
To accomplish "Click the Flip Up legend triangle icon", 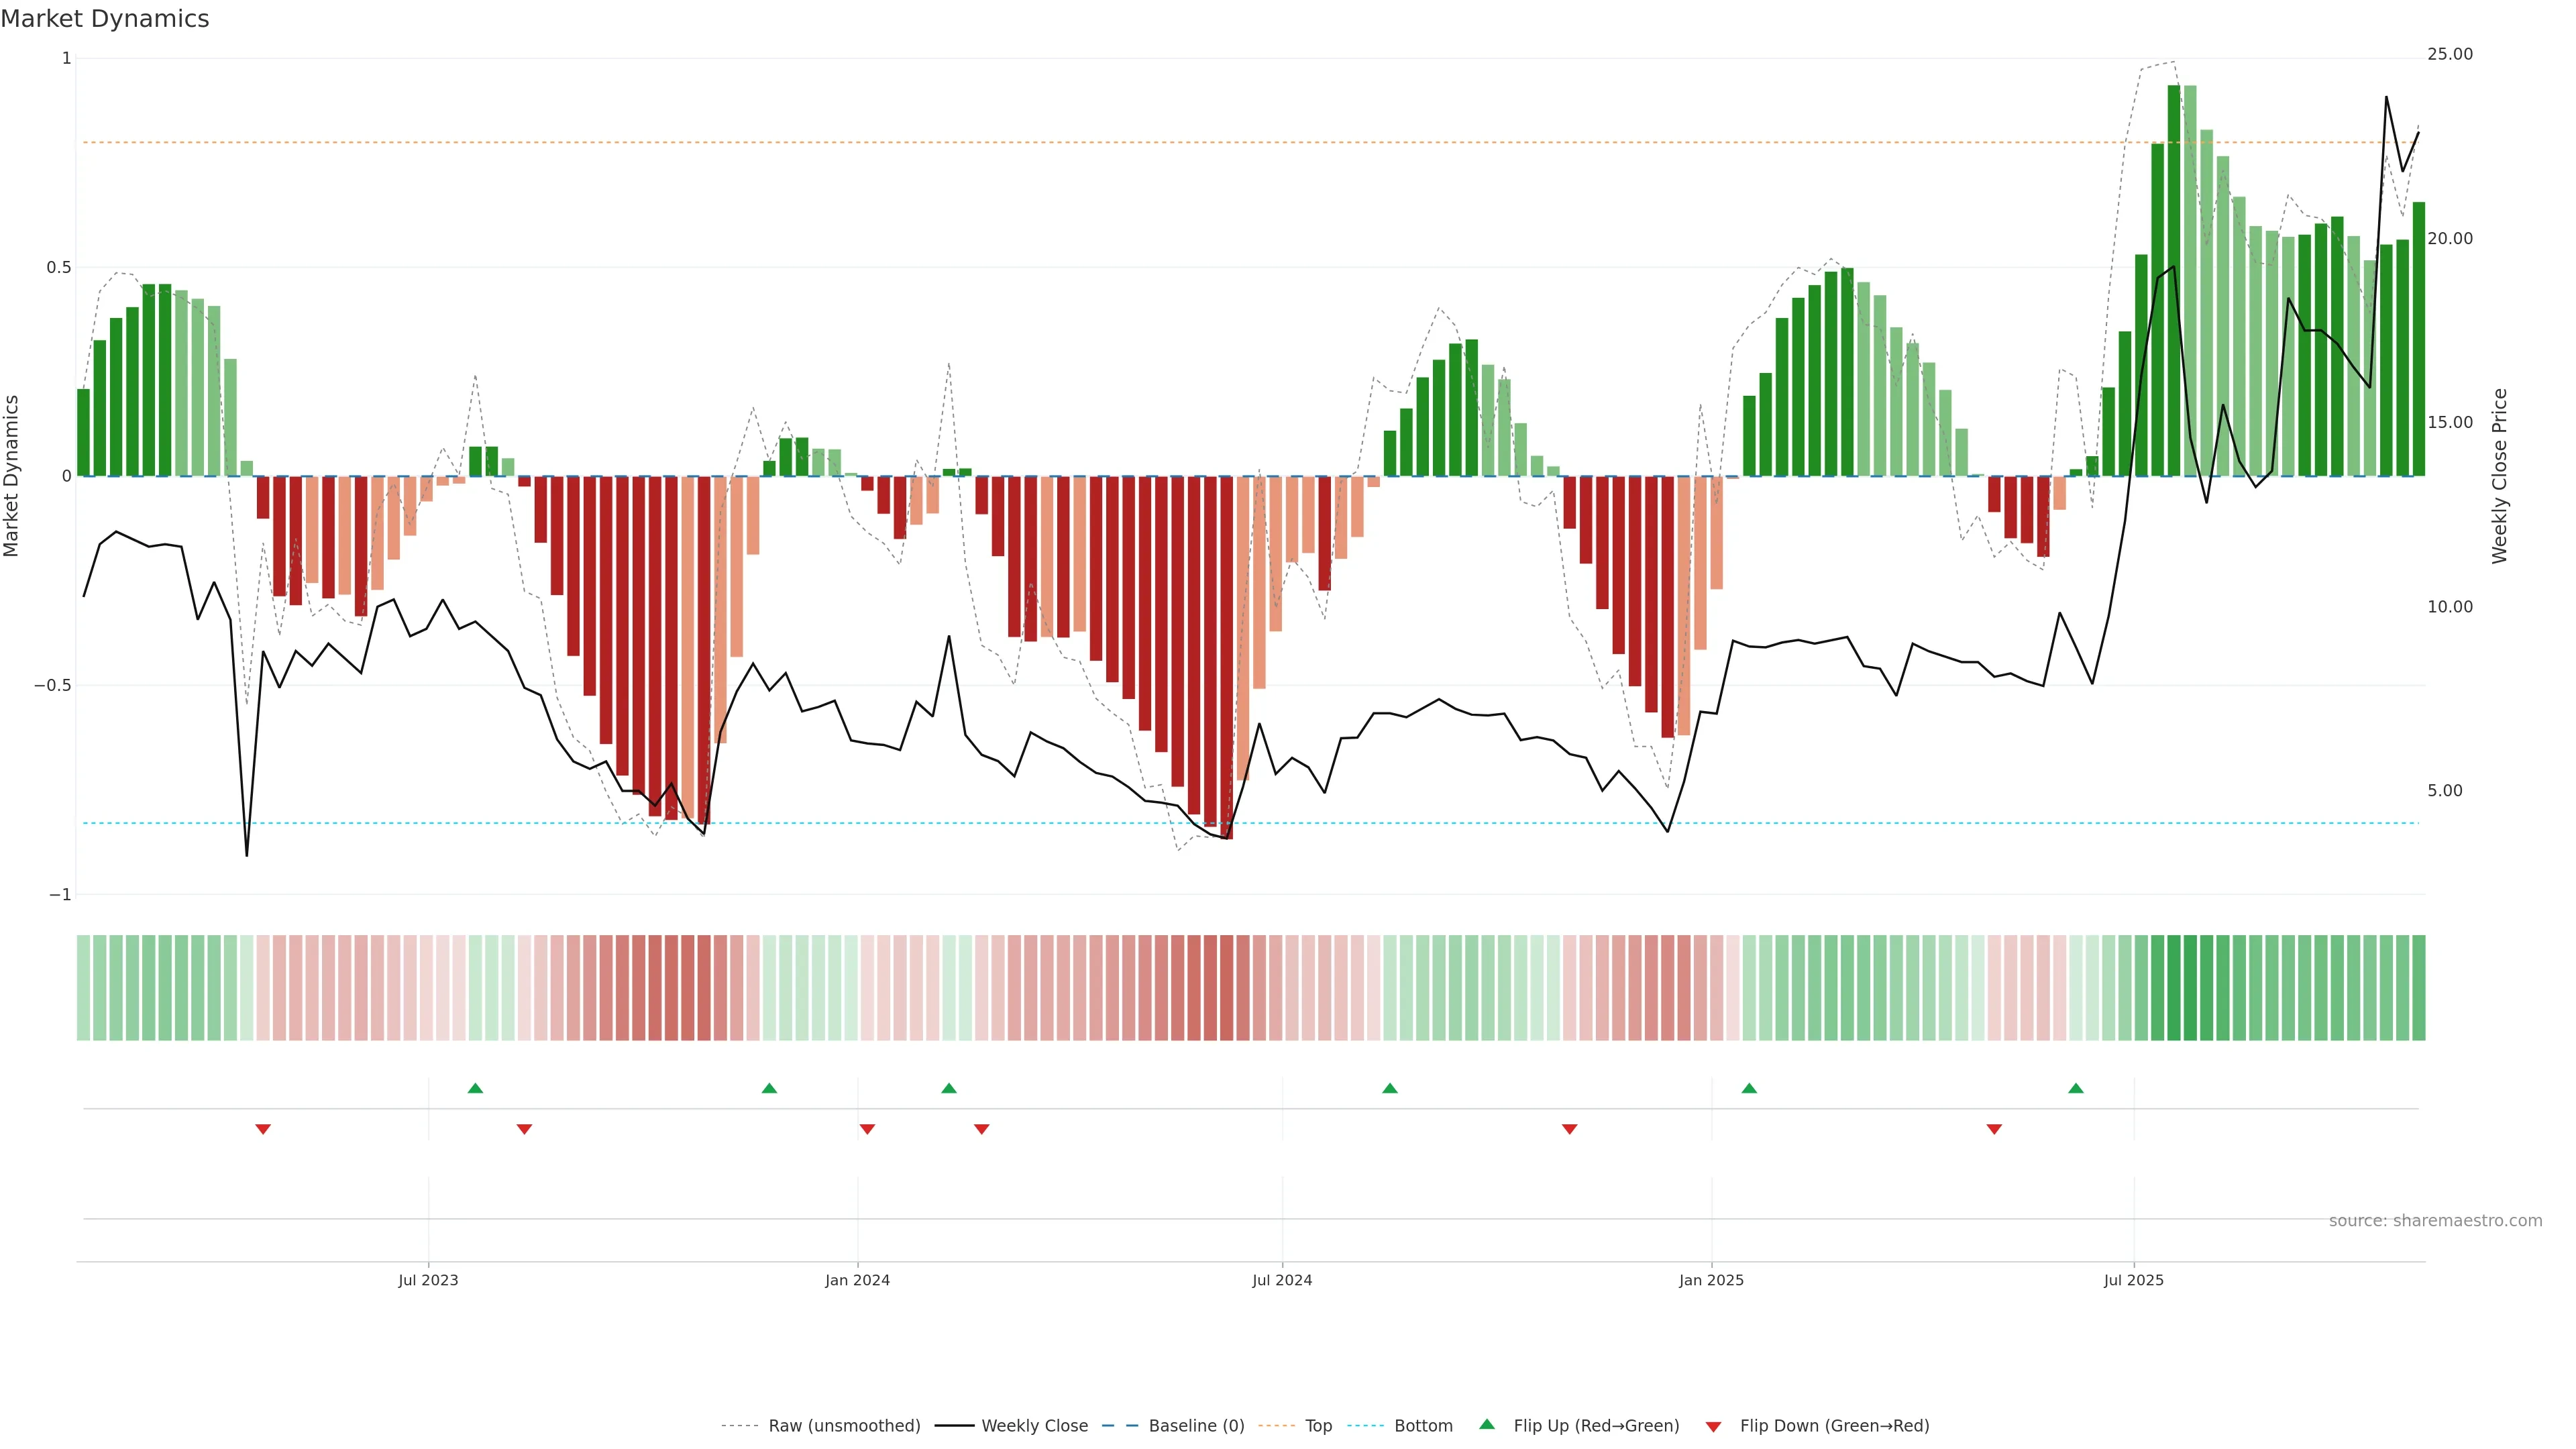I will pos(1487,1424).
